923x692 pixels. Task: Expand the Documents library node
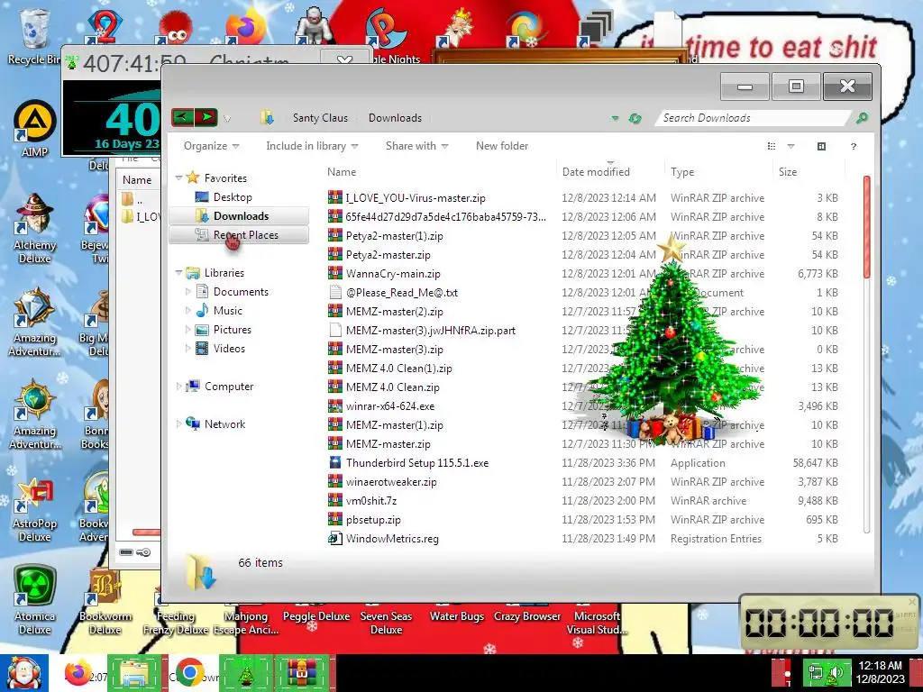click(x=187, y=291)
